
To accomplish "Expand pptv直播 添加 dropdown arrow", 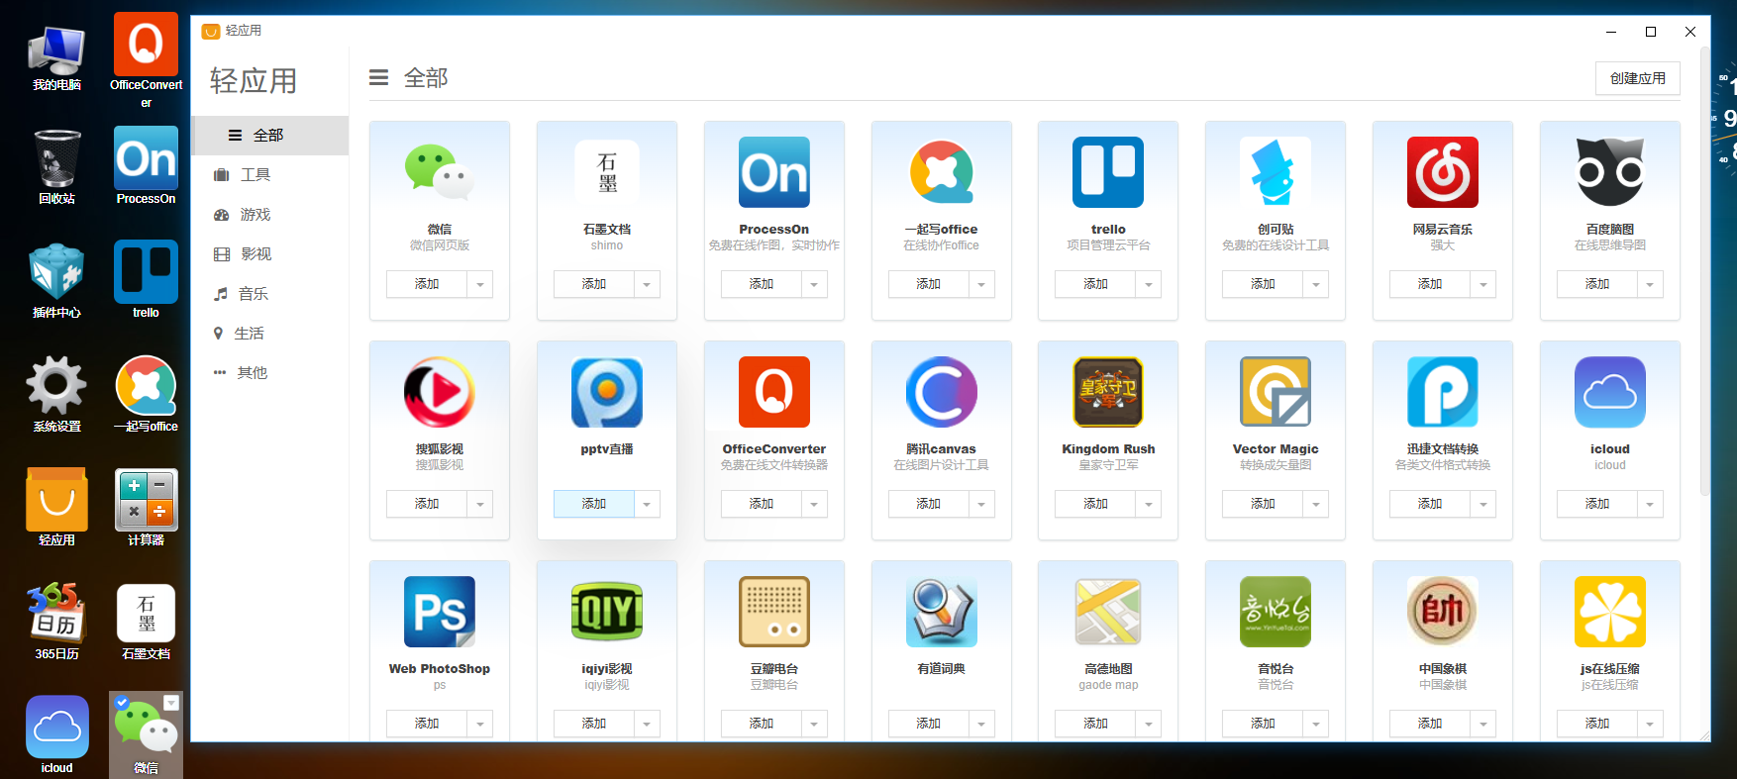I will tap(648, 504).
